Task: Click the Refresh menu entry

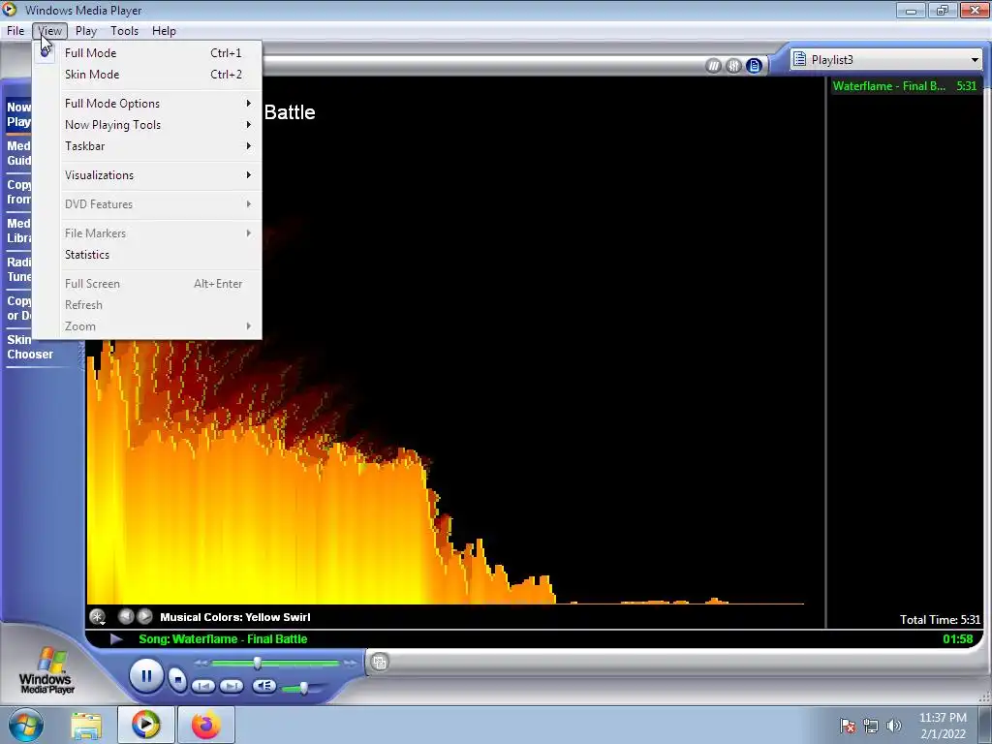Action: 147,305
